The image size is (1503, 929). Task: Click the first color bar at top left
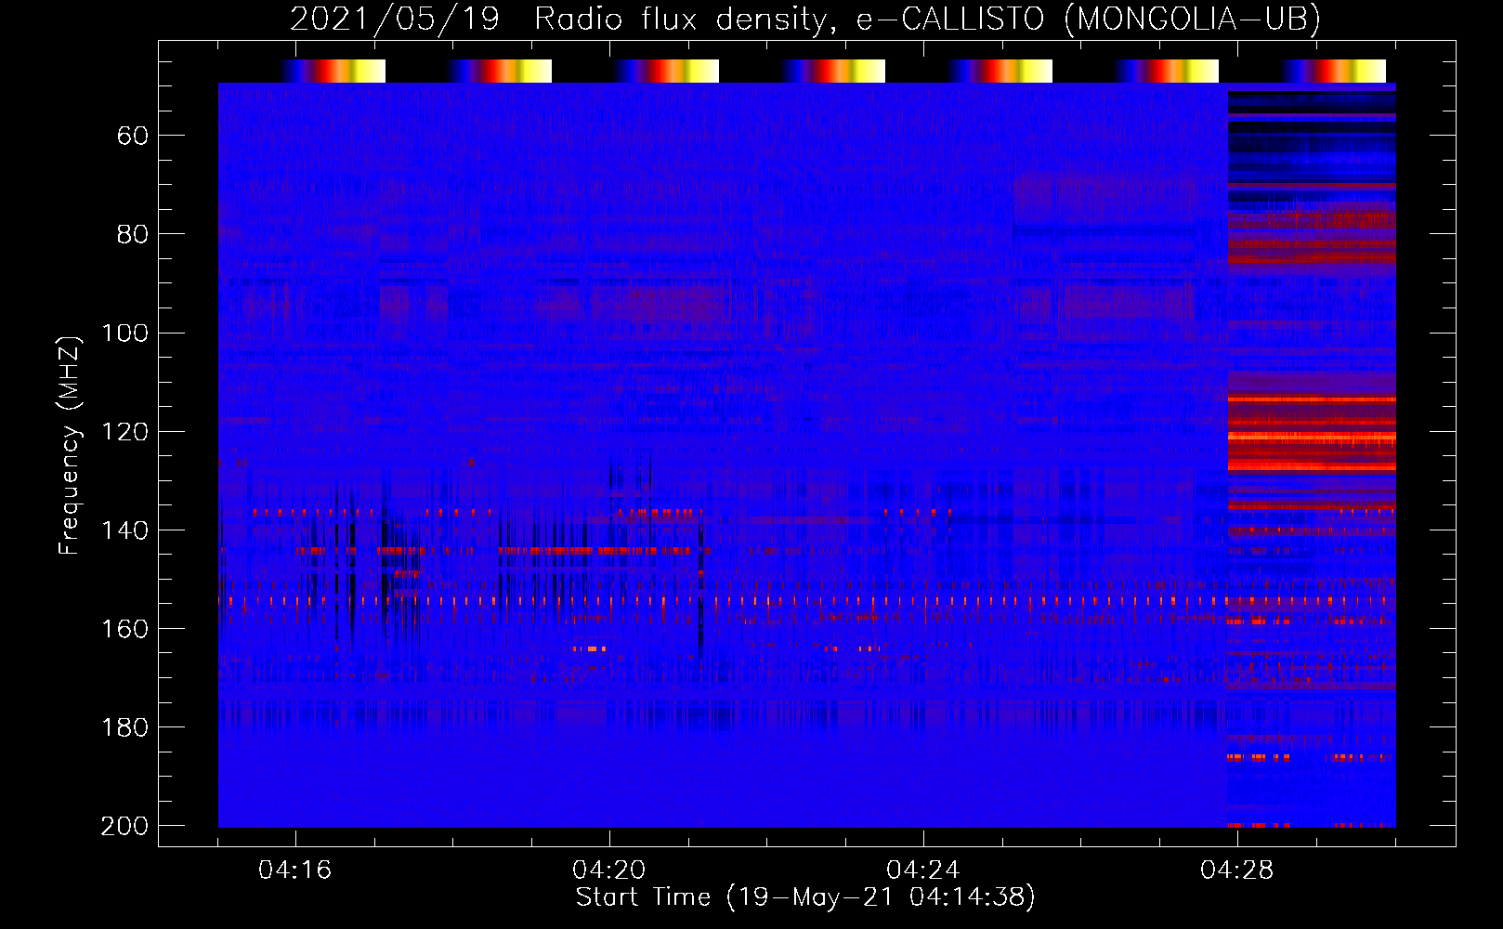pos(333,71)
